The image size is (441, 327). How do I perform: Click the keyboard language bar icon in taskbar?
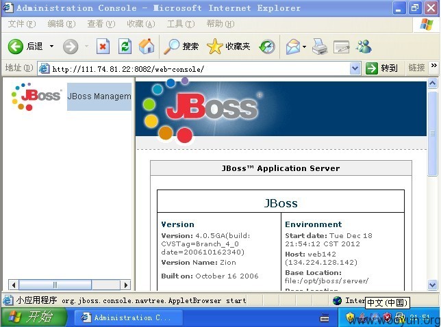(325, 319)
